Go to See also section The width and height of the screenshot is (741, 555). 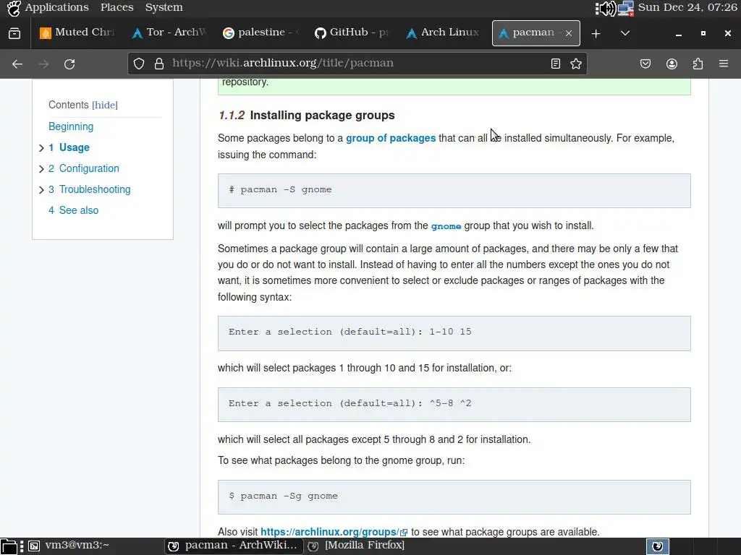[x=73, y=210]
